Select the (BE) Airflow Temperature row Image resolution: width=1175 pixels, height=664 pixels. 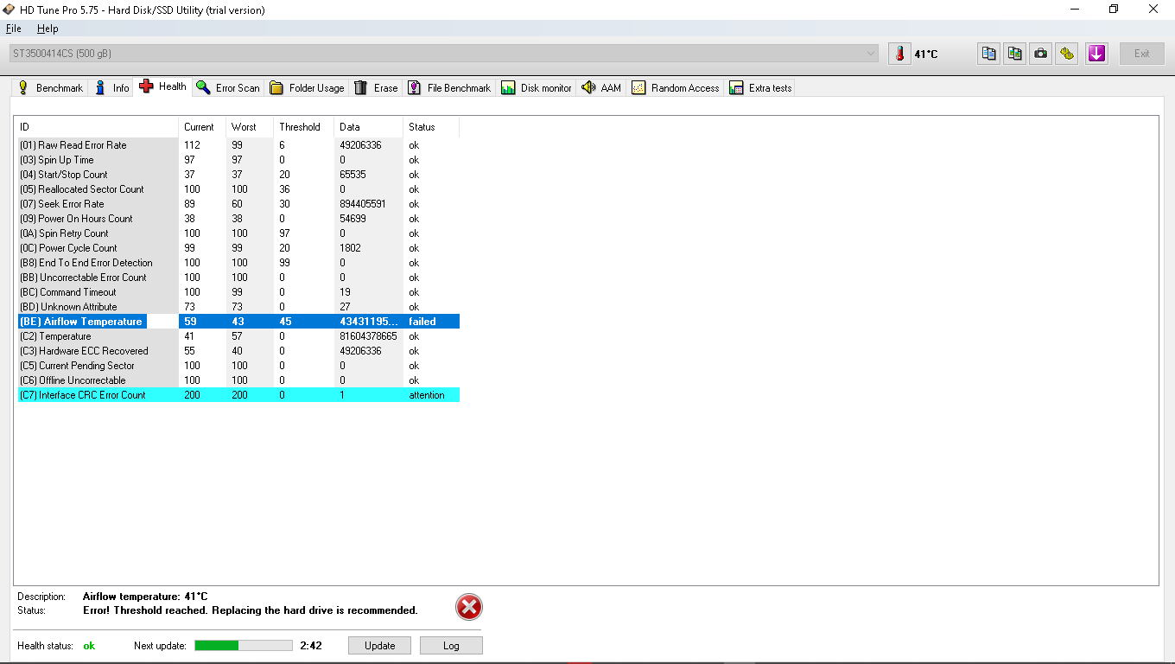click(238, 322)
